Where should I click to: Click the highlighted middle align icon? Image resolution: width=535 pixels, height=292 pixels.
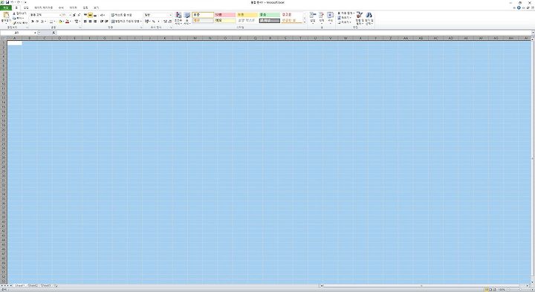(90, 15)
